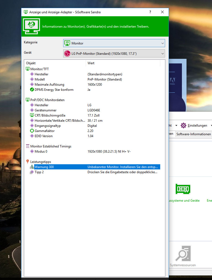Open the Gerät LG PnP-Monitor dropdown

[x=114, y=54]
